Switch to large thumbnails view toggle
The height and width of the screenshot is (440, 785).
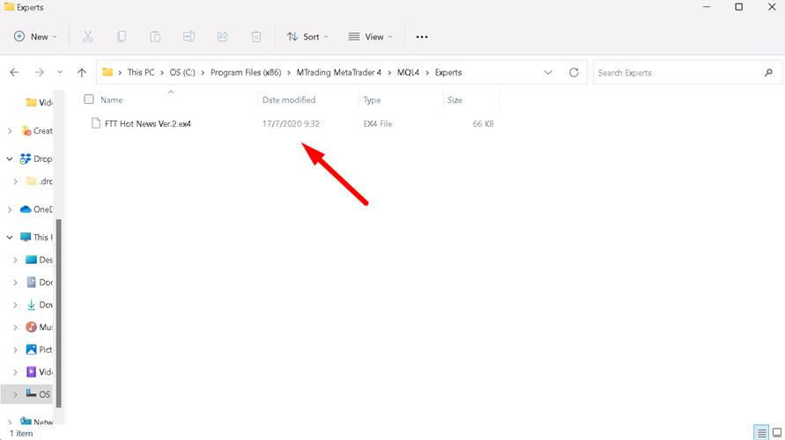pyautogui.click(x=776, y=433)
